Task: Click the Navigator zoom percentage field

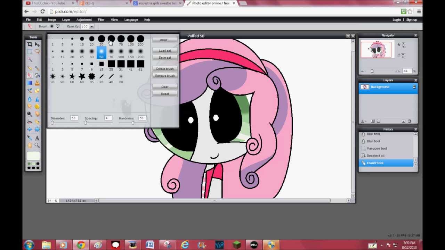Action: click(407, 71)
